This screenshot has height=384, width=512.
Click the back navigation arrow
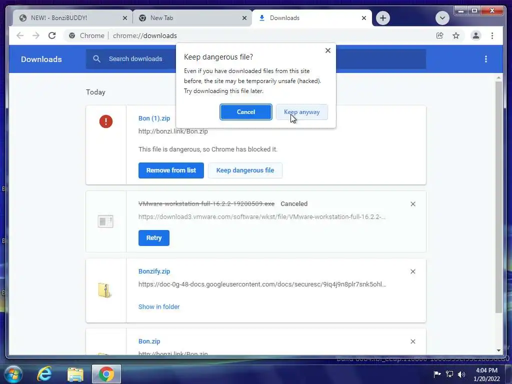tap(20, 35)
